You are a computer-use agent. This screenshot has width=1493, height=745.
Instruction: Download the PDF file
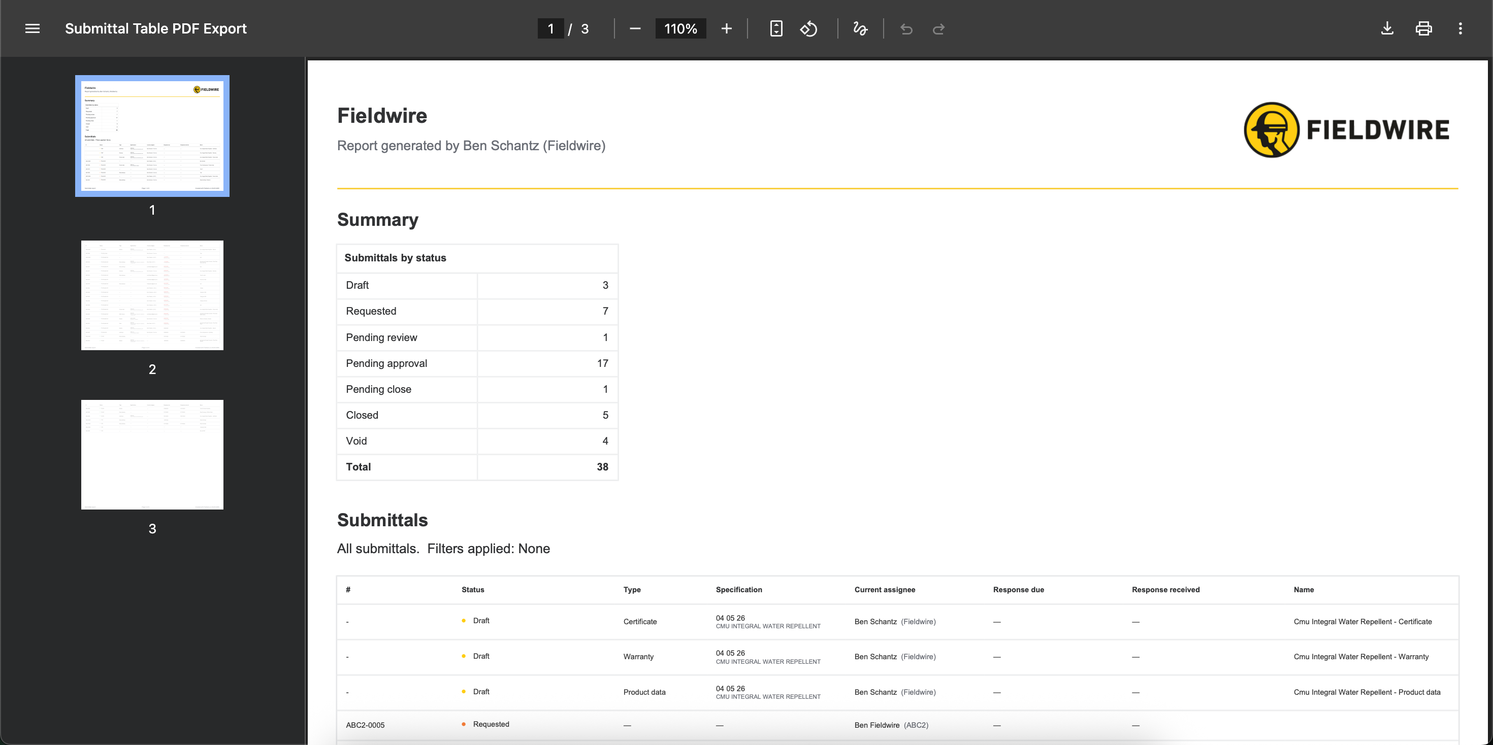coord(1387,28)
